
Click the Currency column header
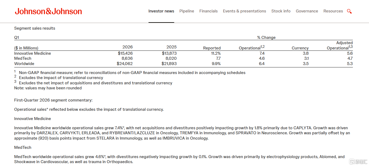[x=300, y=48]
